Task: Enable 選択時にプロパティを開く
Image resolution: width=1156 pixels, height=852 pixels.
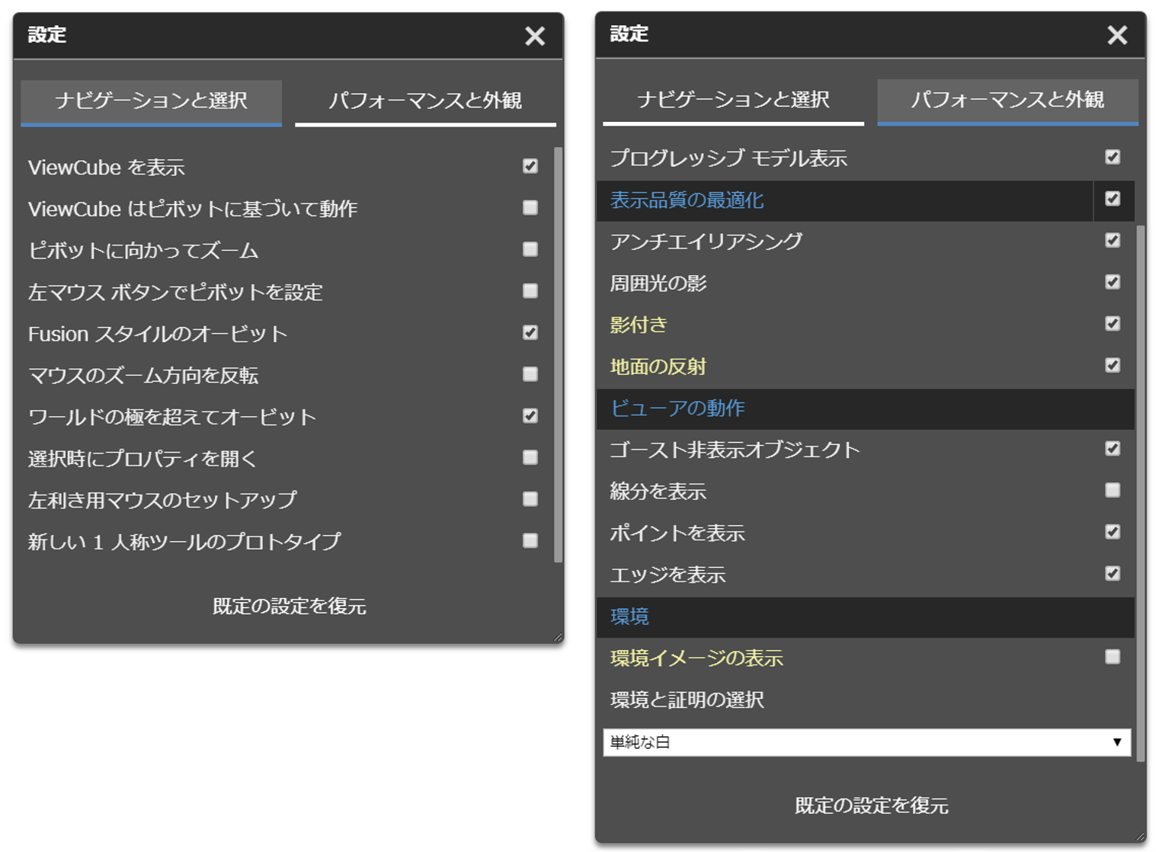Action: (x=530, y=457)
